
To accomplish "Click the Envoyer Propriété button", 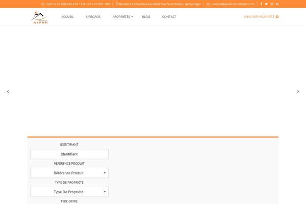I will tap(261, 17).
